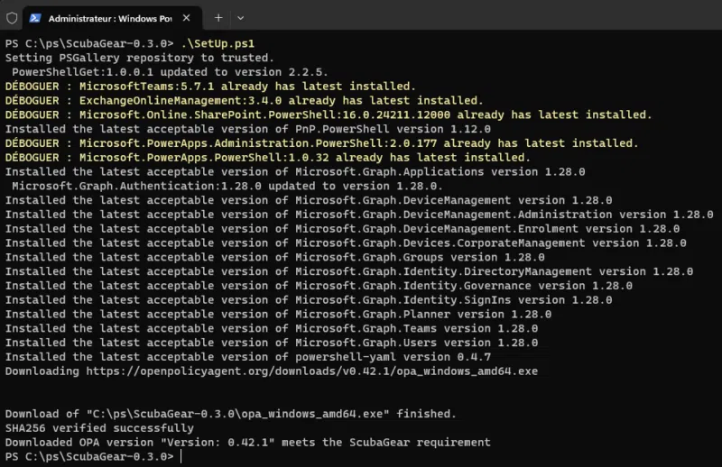This screenshot has width=722, height=467.
Task: Click the Microsoft.Graph.Authentication:1.28.0 updated line
Action: 227,187
